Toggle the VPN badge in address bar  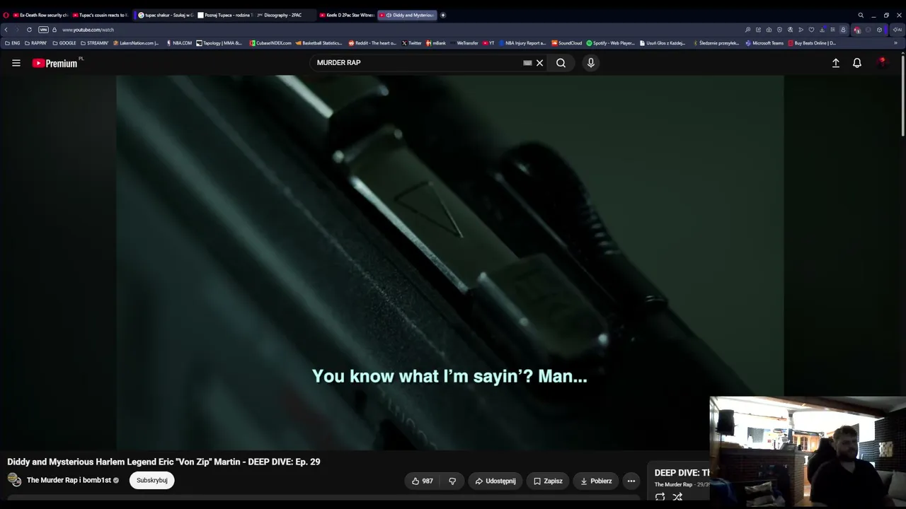(43, 30)
